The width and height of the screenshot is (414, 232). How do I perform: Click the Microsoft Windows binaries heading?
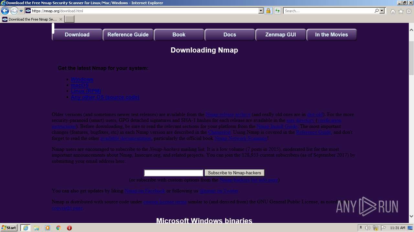coord(204,221)
